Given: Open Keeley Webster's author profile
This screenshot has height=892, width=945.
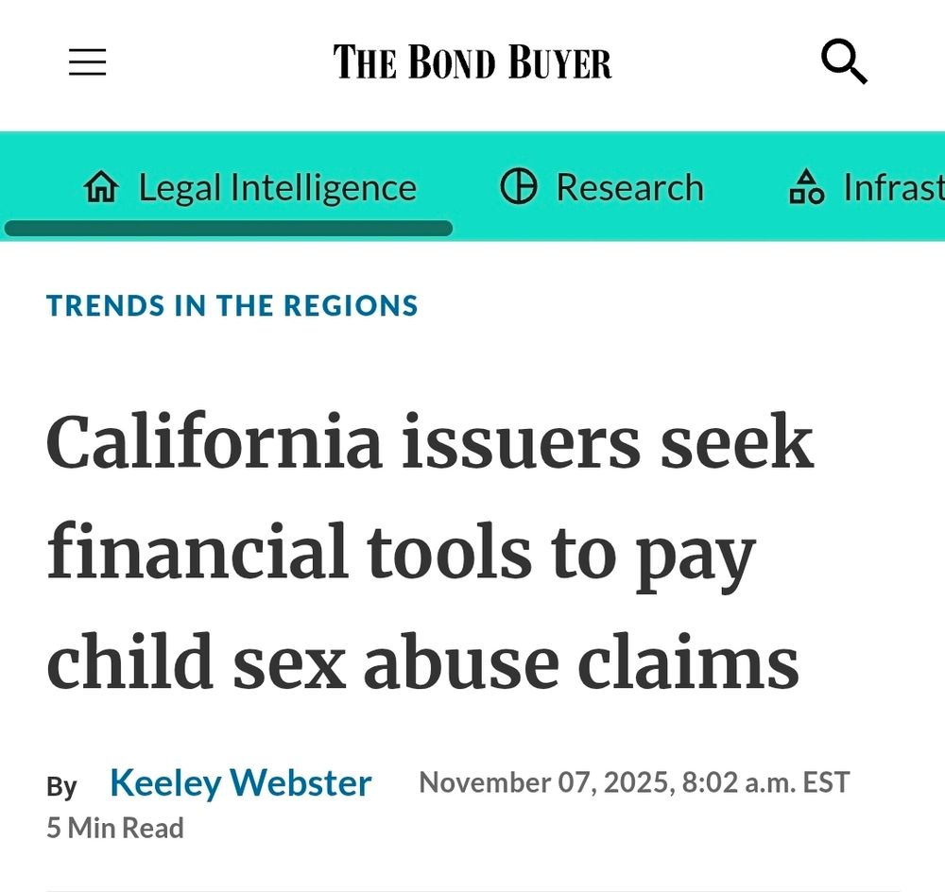Looking at the screenshot, I should click(240, 782).
